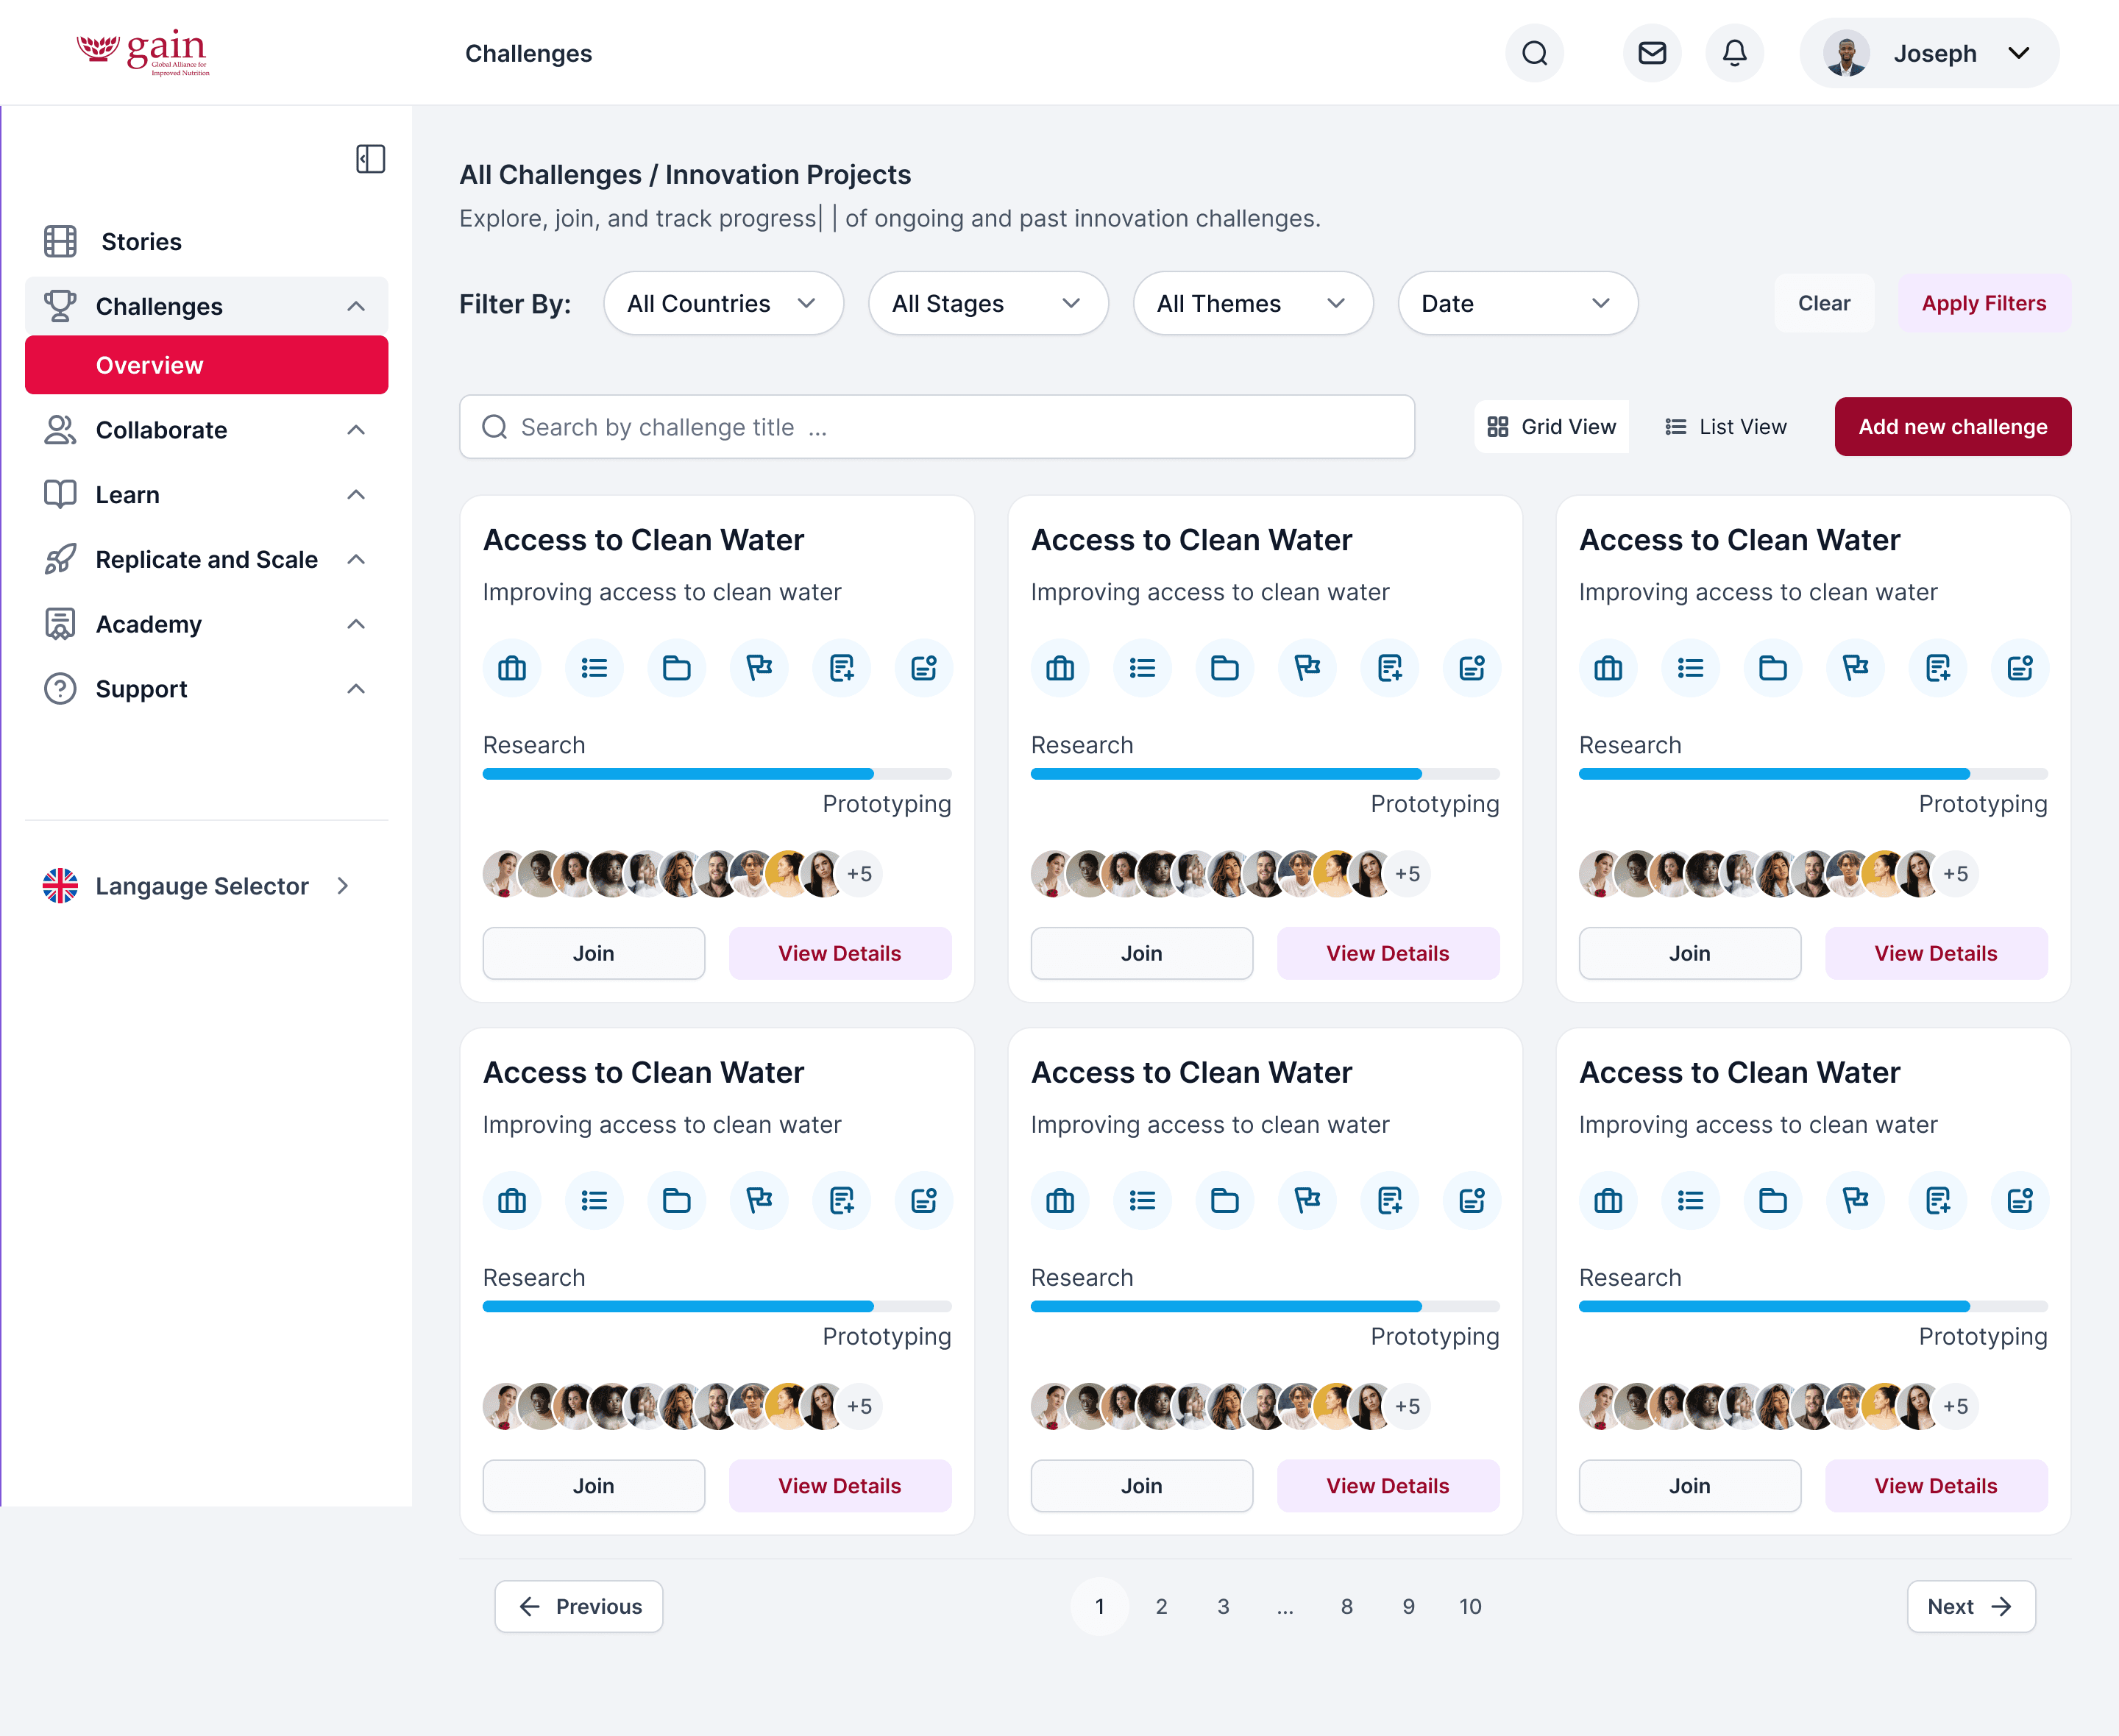Select the Overview sidebar item
Screen dimensions: 2119x1736
[206, 365]
